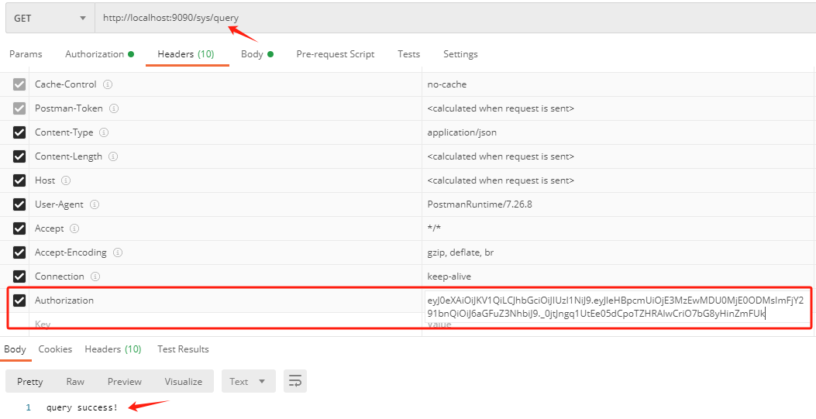Uncheck the Authorization header checkbox

coord(19,300)
